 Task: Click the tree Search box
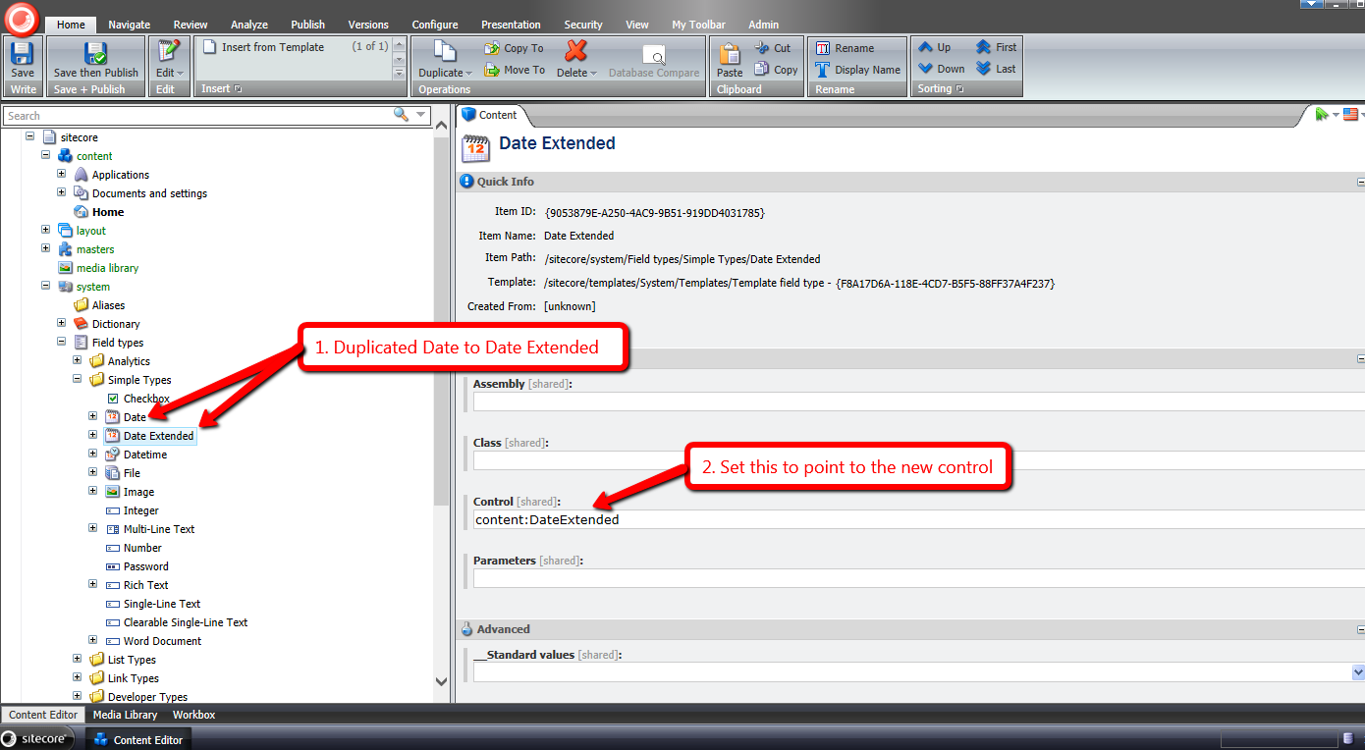tap(196, 116)
